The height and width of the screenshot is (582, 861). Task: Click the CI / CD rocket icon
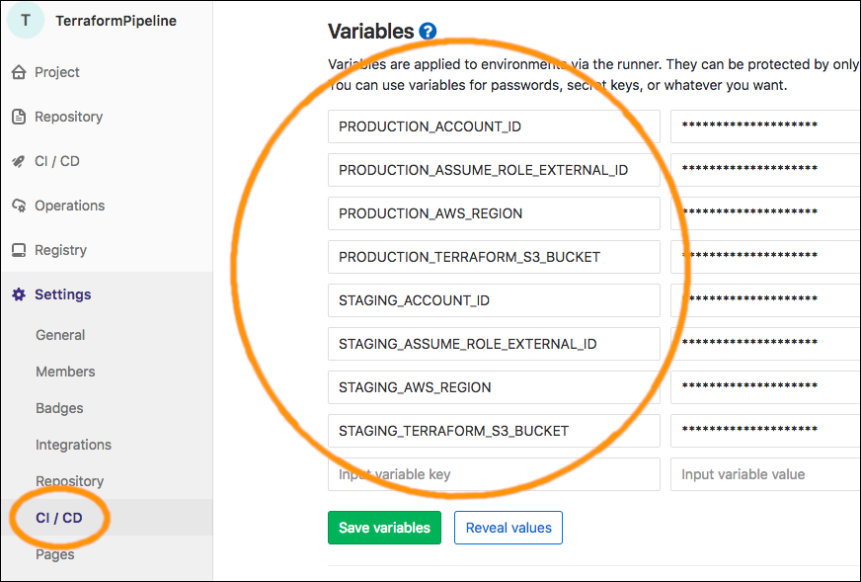pos(18,161)
